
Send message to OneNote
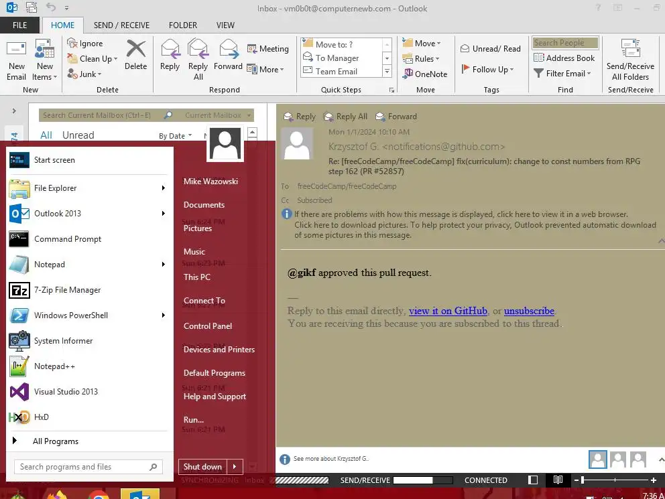click(425, 74)
